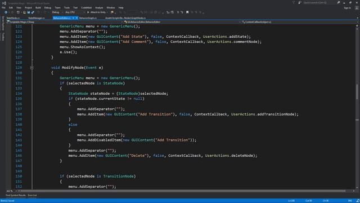Open the SA.BehaviorEditor class navigation dropdown
This screenshot has width=360, height=203.
182,22
